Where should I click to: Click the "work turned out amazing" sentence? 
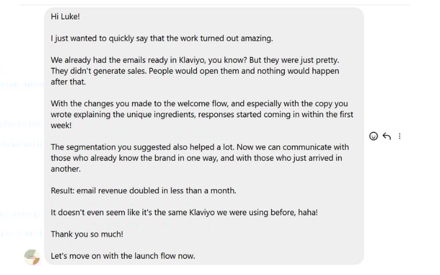pyautogui.click(x=162, y=38)
